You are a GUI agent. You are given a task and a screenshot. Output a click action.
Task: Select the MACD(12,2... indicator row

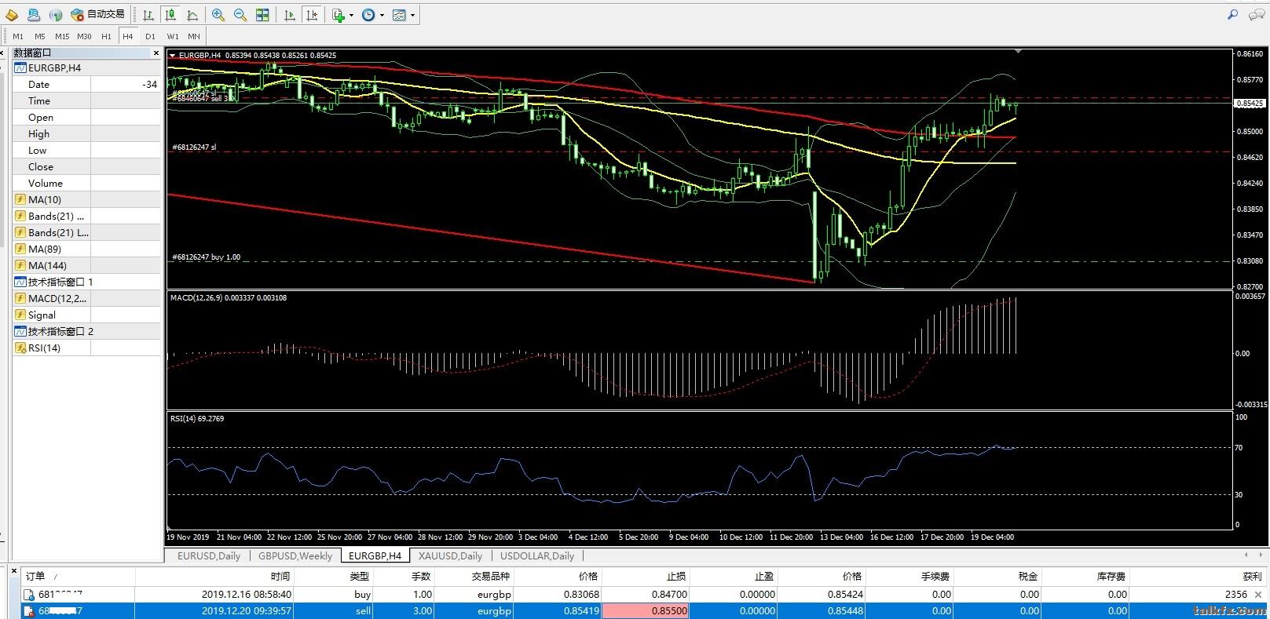(86, 298)
